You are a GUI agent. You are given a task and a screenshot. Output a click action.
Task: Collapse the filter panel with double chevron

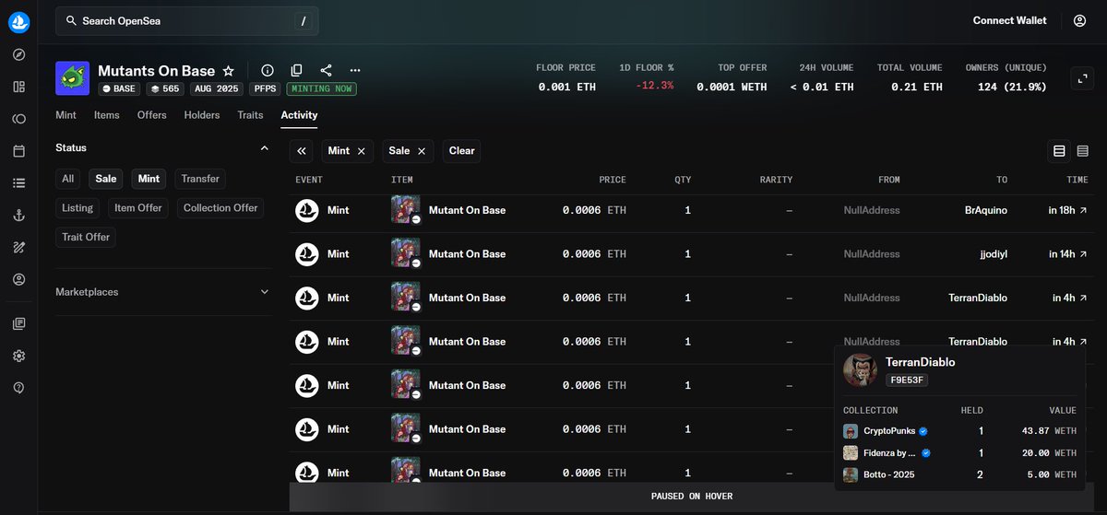tap(302, 151)
